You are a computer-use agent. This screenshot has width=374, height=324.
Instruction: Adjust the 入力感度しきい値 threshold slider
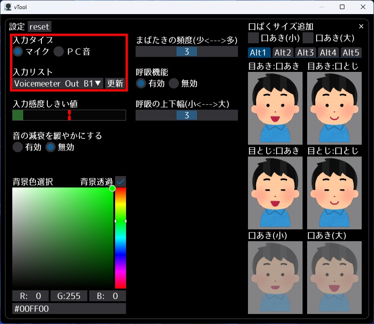tap(69, 115)
